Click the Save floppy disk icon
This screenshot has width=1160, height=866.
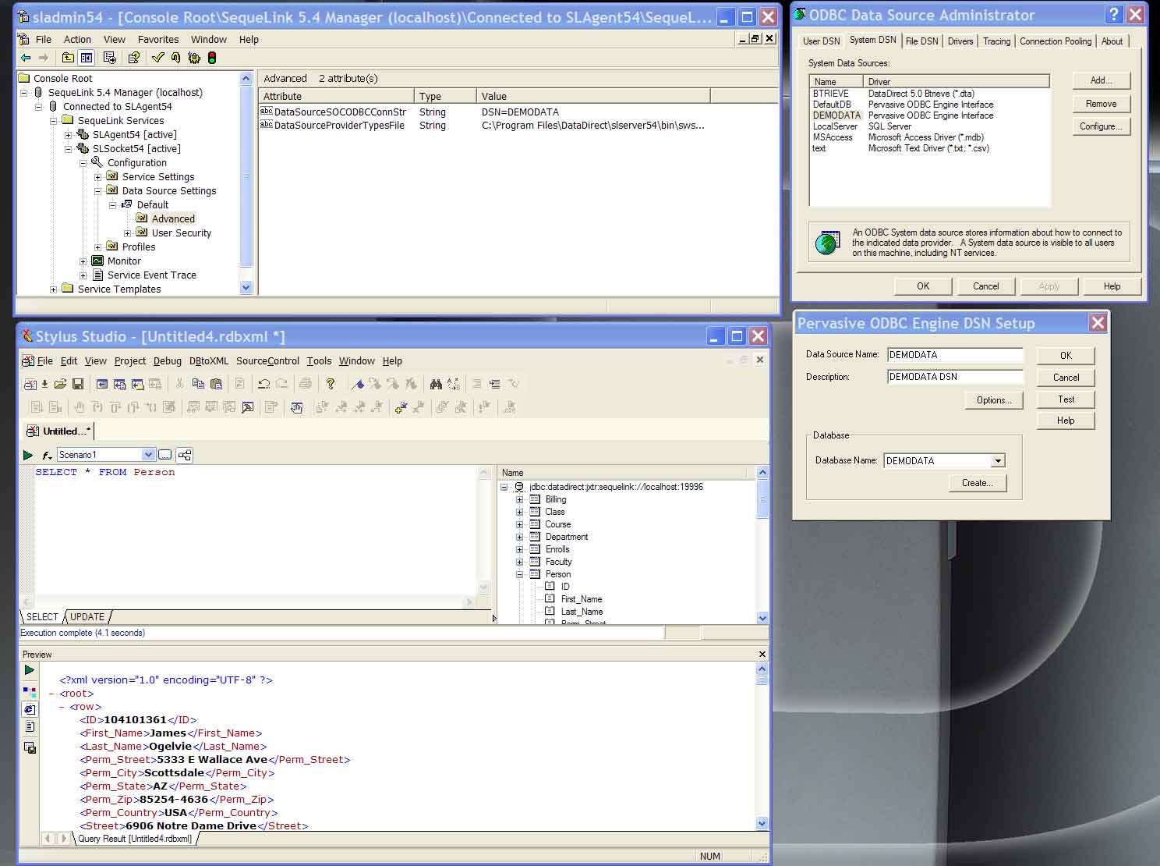pyautogui.click(x=78, y=384)
